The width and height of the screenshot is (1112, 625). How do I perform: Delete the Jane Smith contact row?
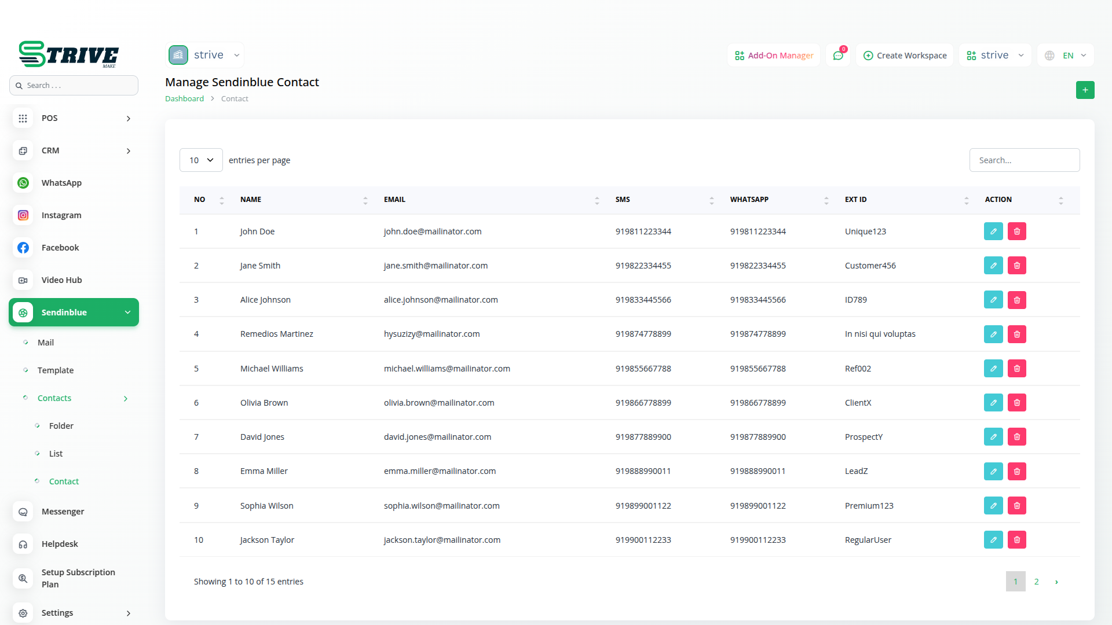coord(1016,266)
